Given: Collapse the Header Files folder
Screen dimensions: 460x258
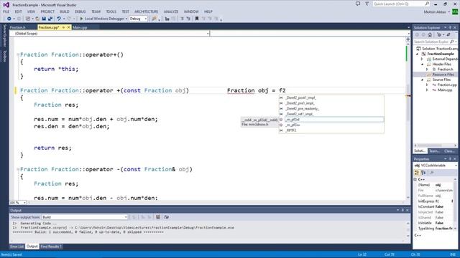Looking at the screenshot, I should click(x=423, y=64).
